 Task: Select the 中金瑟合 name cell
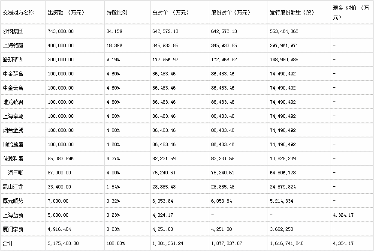pyautogui.click(x=23, y=74)
